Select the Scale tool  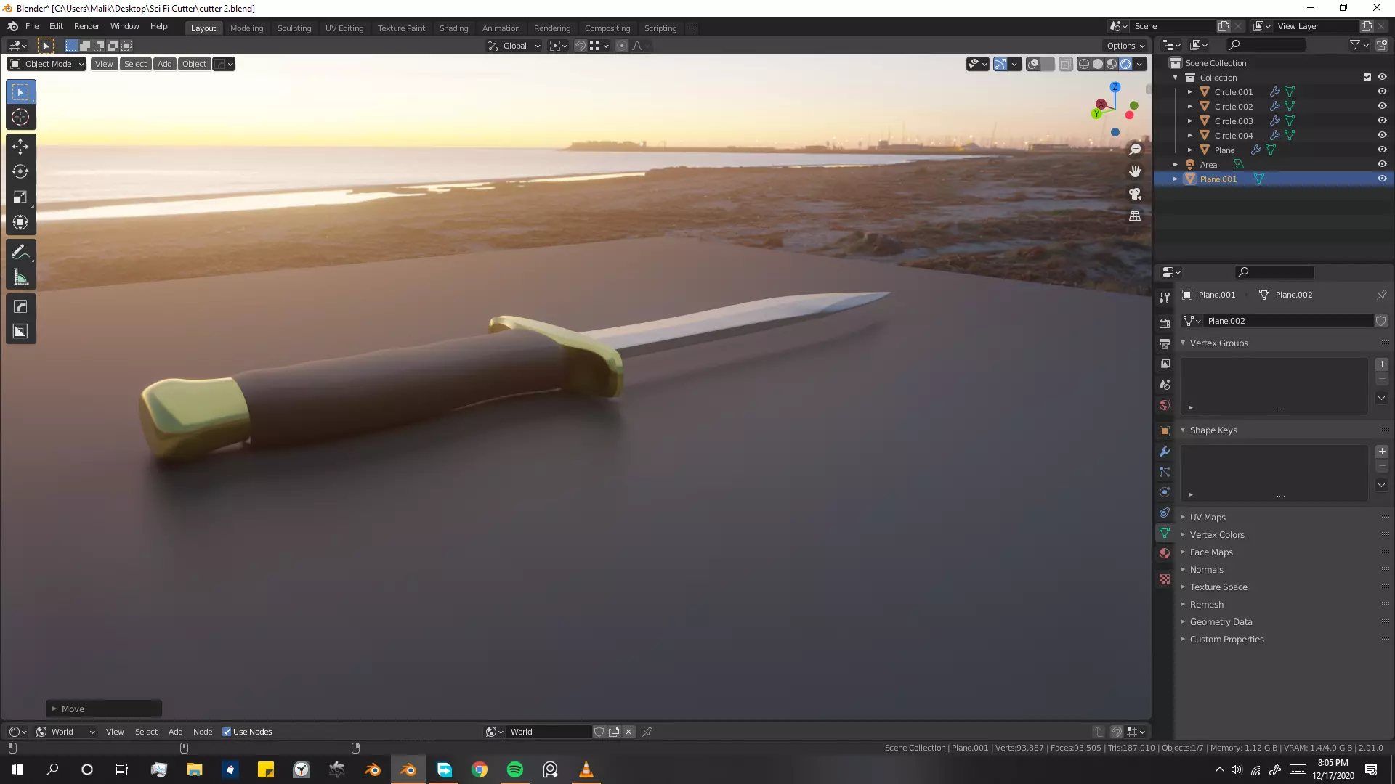click(20, 197)
